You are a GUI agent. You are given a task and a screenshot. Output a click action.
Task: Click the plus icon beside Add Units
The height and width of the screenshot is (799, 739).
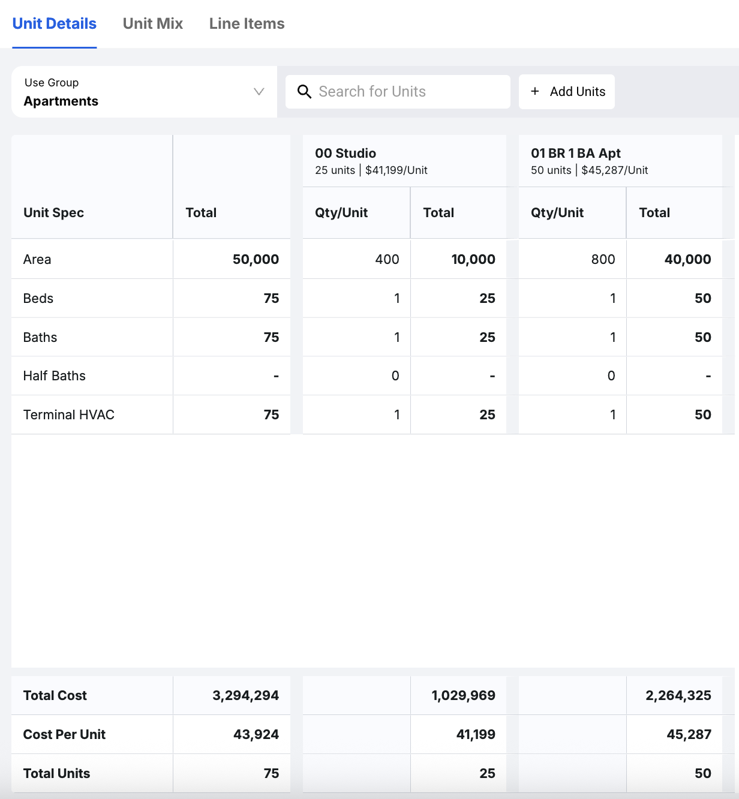click(x=535, y=91)
